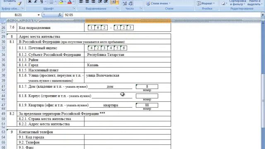Click the postal index digit 4 box
The image size is (265, 149).
pos(91,48)
